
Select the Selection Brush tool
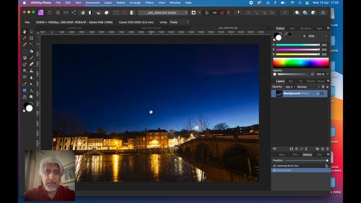tap(25, 45)
